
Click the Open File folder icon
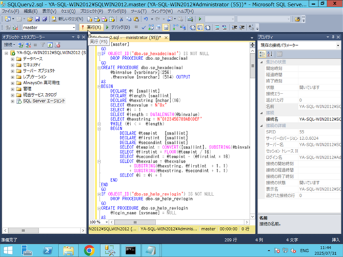tap(30, 19)
